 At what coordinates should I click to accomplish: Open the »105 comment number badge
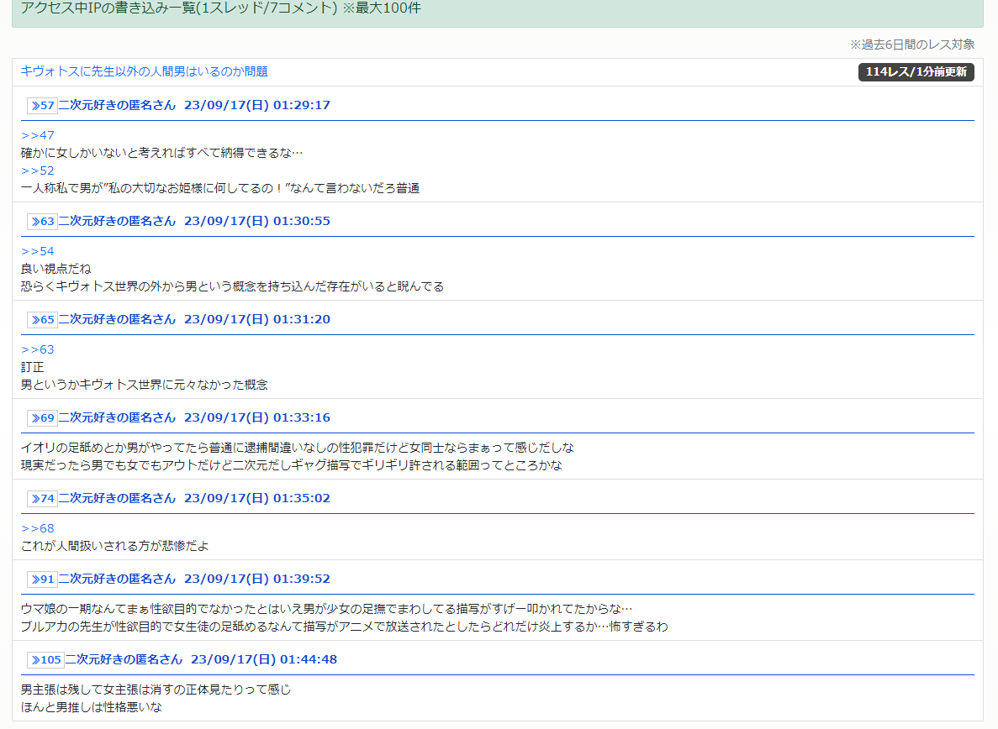pos(45,660)
